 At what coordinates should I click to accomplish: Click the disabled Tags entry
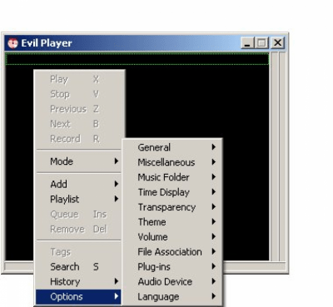[79, 252]
